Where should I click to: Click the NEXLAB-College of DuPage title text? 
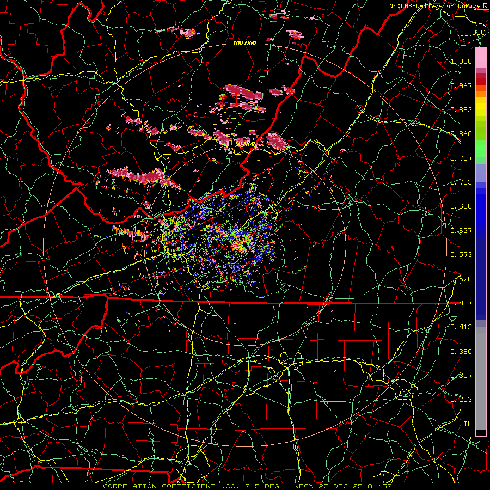coord(435,6)
